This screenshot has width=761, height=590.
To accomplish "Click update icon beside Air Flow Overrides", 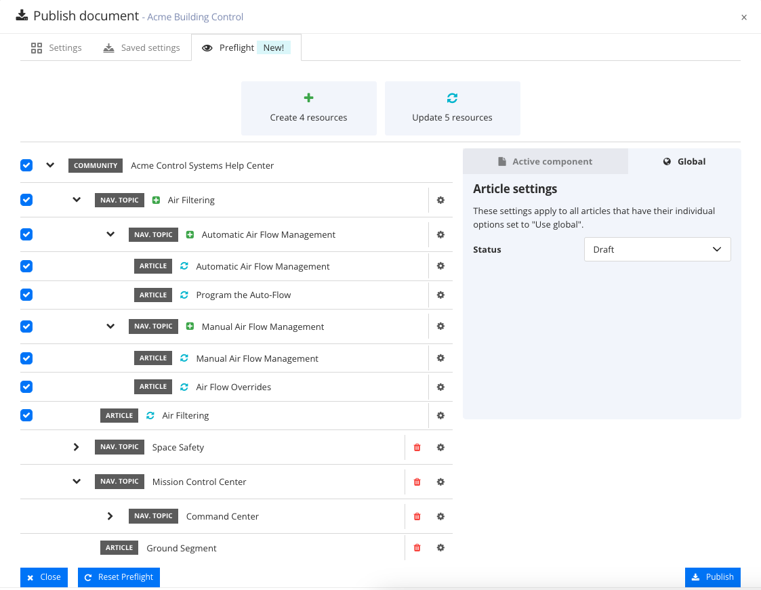I will (184, 387).
